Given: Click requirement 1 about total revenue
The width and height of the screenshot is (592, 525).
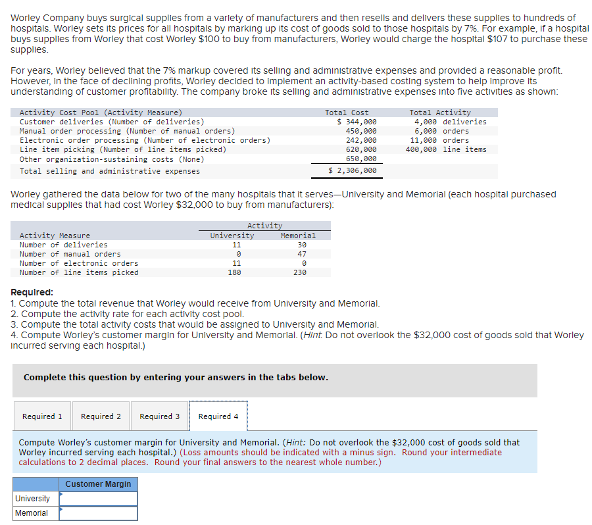Looking at the screenshot, I should (195, 303).
